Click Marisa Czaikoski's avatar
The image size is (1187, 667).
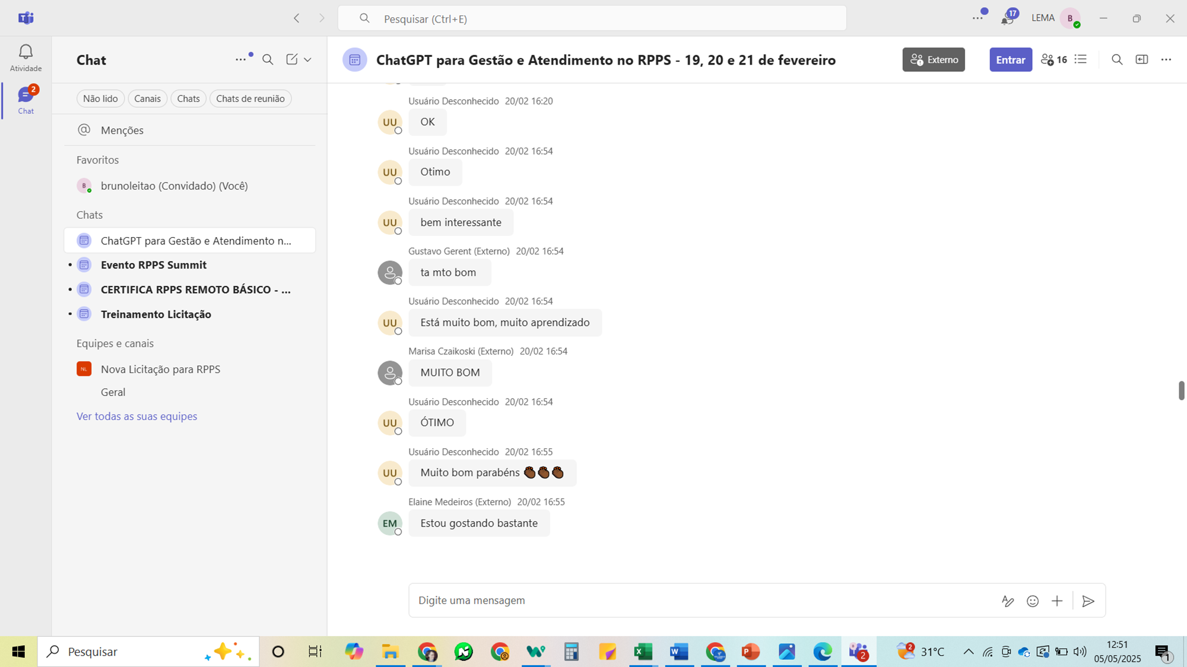(390, 373)
